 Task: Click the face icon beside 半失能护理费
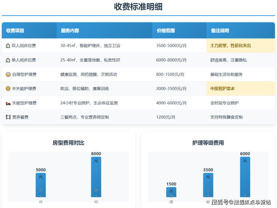pyautogui.click(x=8, y=89)
